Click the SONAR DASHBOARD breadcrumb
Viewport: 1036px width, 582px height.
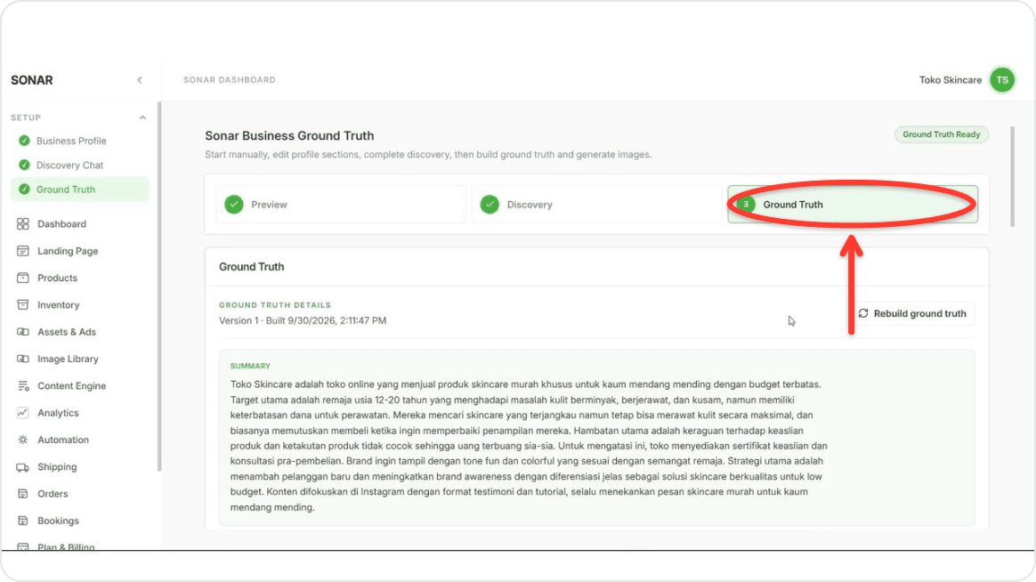[230, 80]
